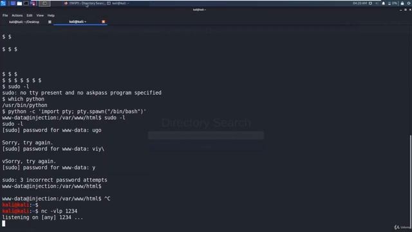Click 'listening on [any] 1234 ...' line

[42, 218]
